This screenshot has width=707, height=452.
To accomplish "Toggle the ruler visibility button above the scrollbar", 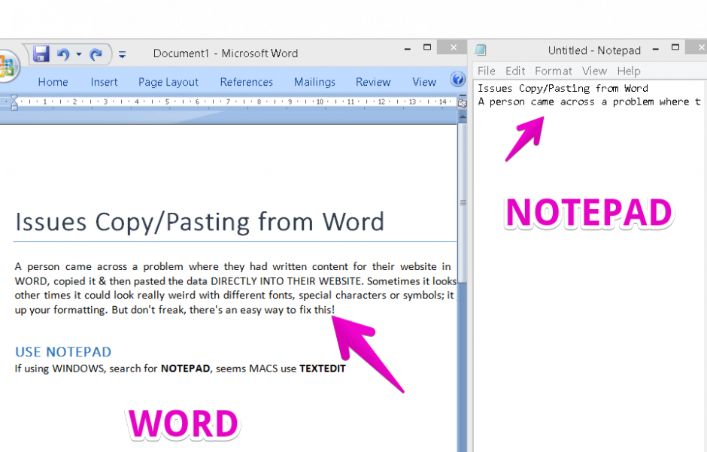I will coord(462,104).
